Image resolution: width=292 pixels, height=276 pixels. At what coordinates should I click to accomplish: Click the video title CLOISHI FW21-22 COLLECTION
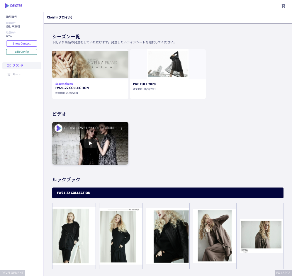coord(89,128)
